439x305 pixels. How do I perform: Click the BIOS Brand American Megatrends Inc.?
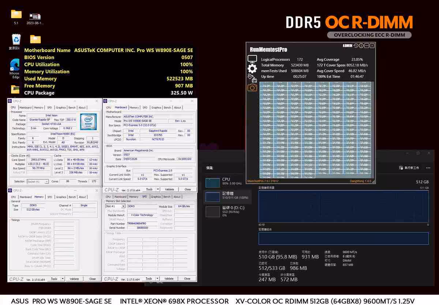158,150
